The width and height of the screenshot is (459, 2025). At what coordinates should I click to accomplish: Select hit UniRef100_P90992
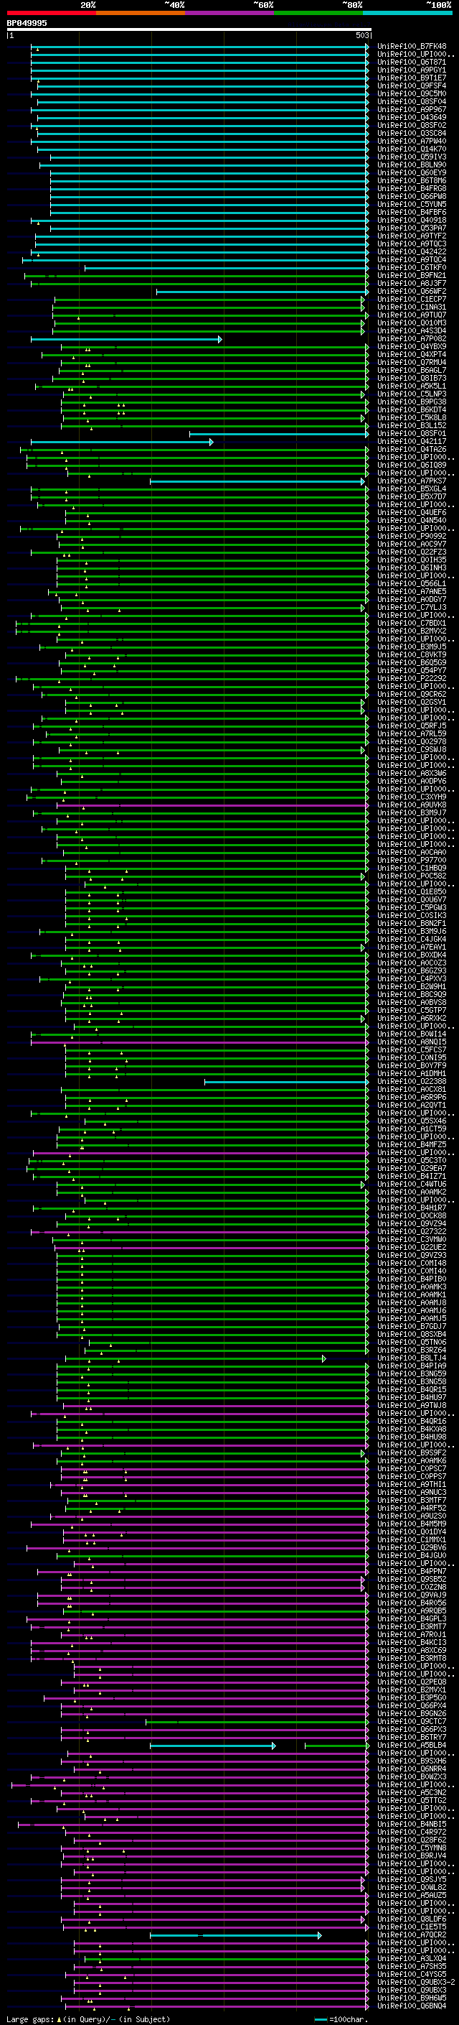412,536
